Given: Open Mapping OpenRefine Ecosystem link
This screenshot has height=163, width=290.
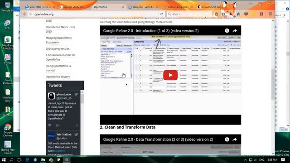Looking at the screenshot, I should tap(58, 40).
